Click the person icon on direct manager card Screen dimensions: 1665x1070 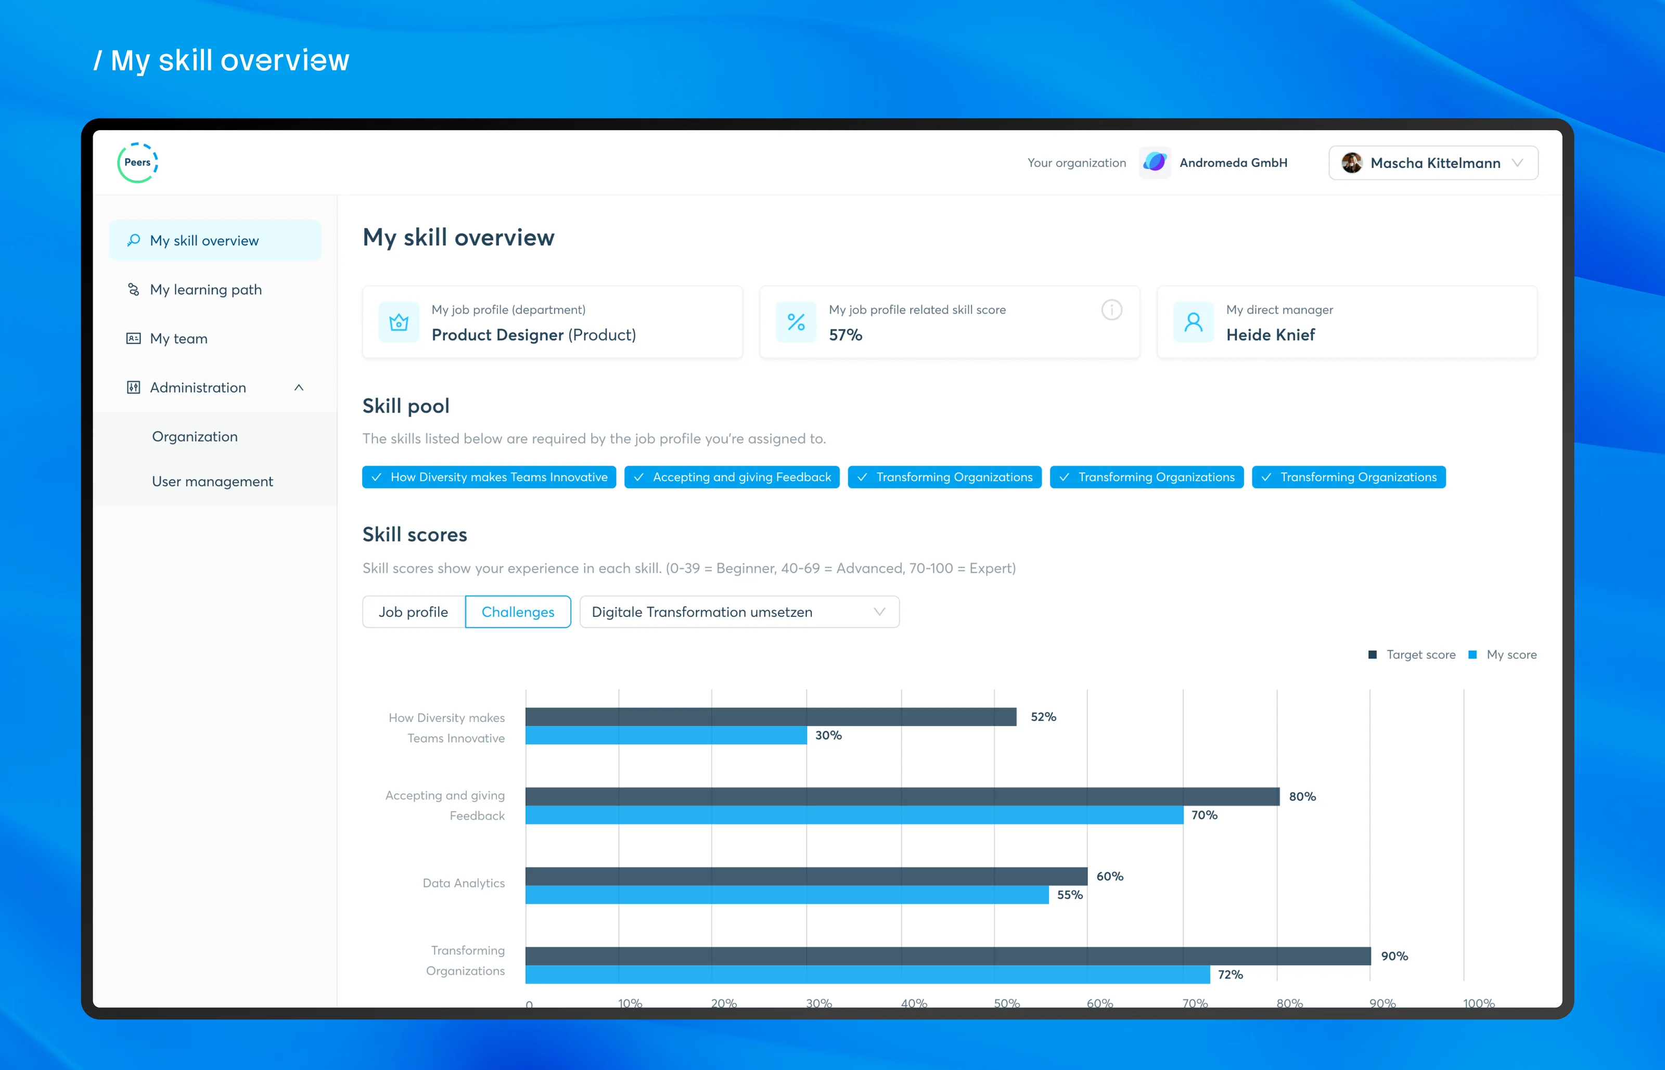1194,321
